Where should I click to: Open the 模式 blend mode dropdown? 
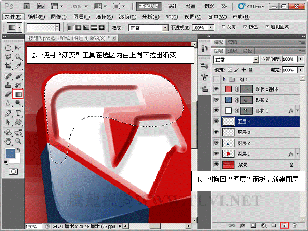165,28
